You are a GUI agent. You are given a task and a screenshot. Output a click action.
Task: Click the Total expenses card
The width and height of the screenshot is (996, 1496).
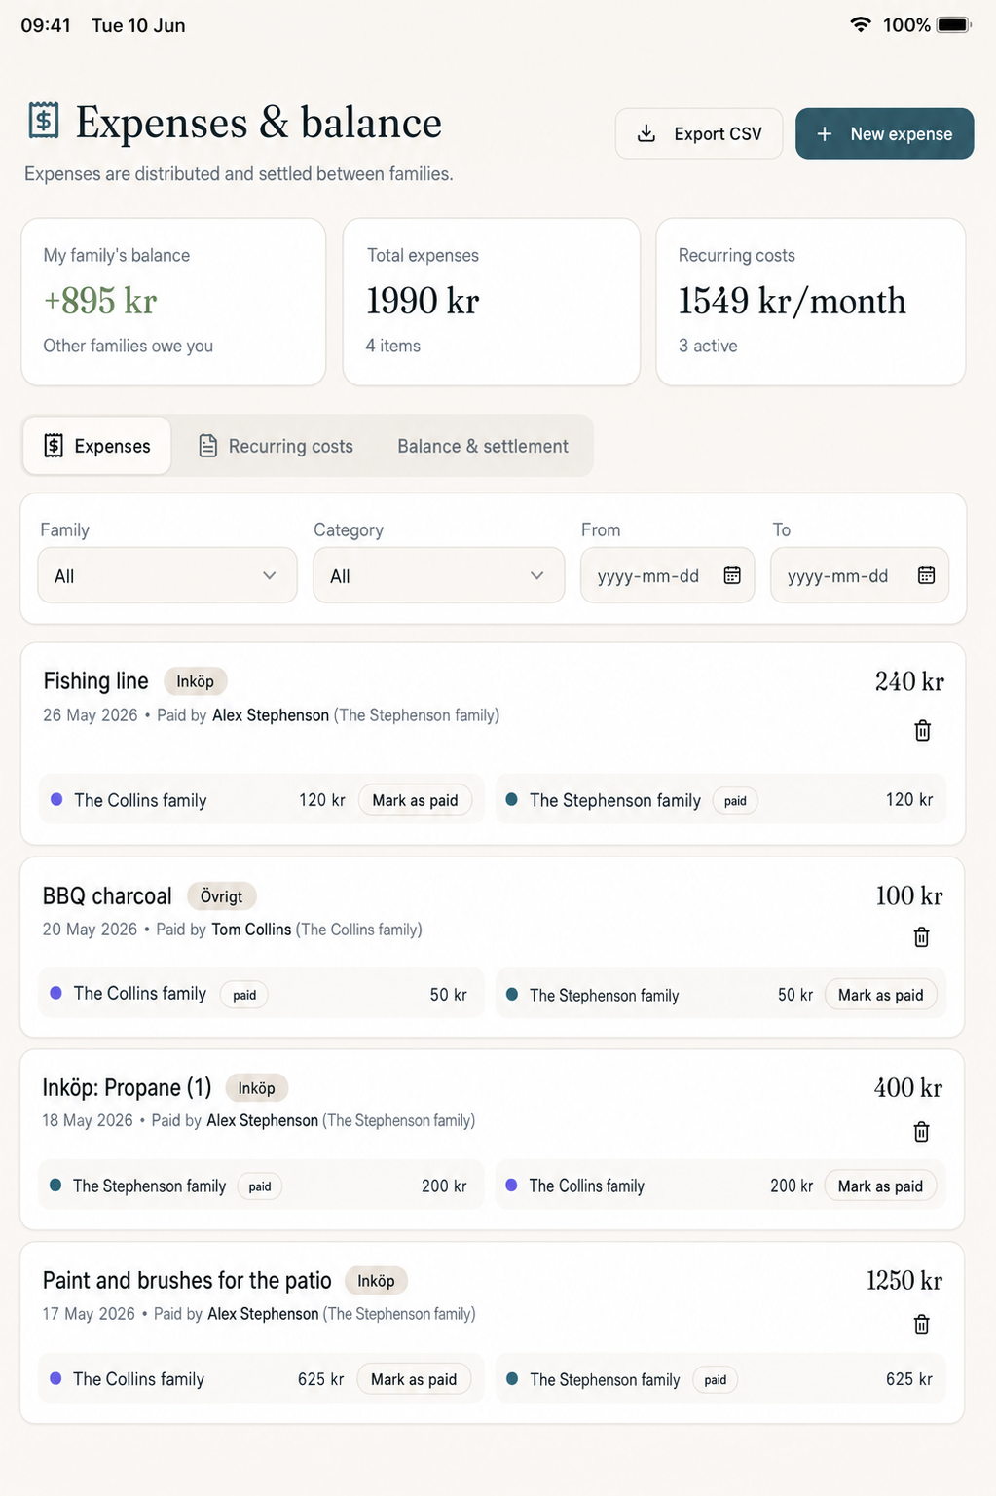pos(492,302)
